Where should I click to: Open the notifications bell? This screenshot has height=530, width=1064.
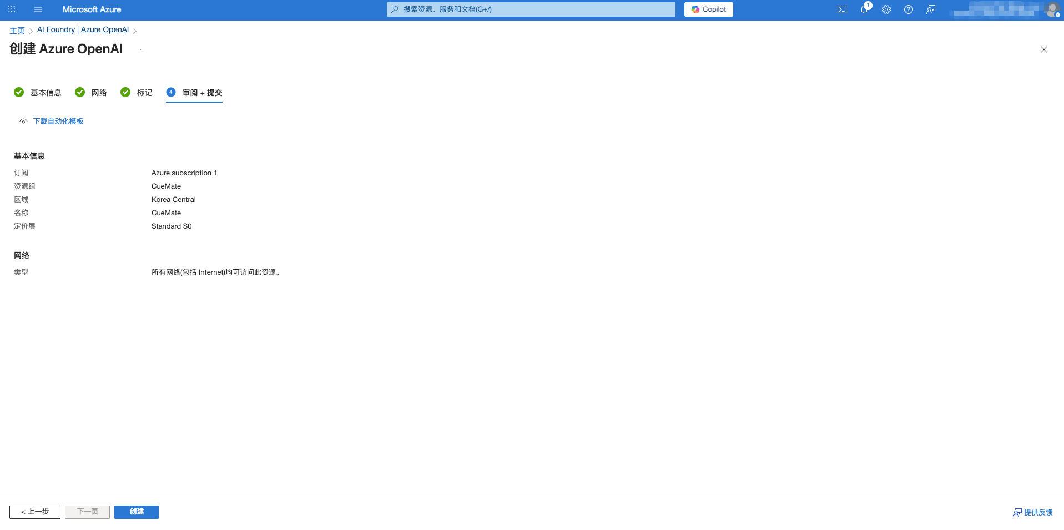point(864,9)
